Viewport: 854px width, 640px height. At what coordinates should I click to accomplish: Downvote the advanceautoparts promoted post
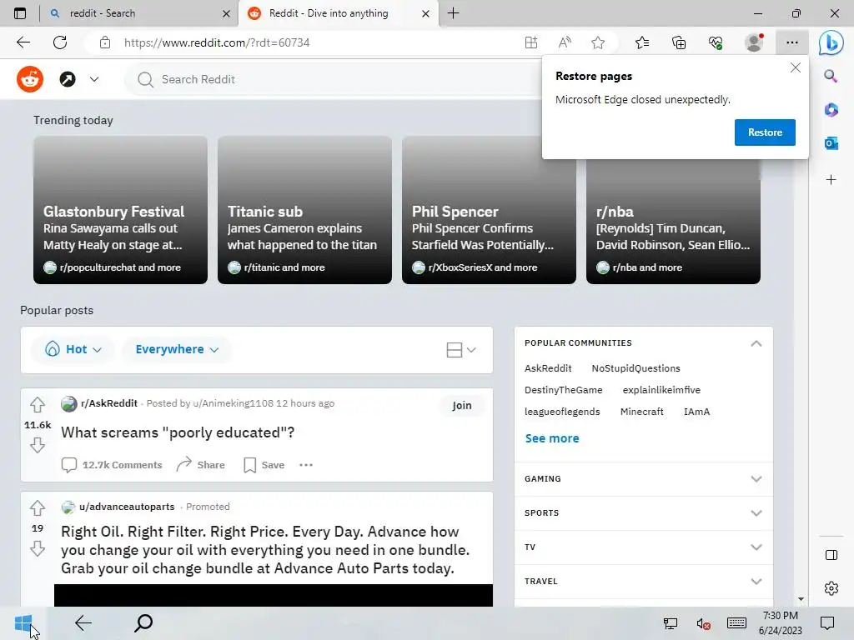pos(38,548)
